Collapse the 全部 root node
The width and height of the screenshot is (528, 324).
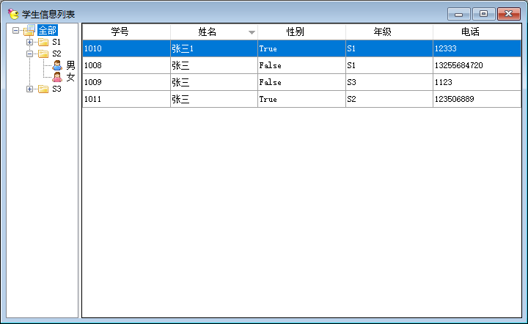(16, 31)
